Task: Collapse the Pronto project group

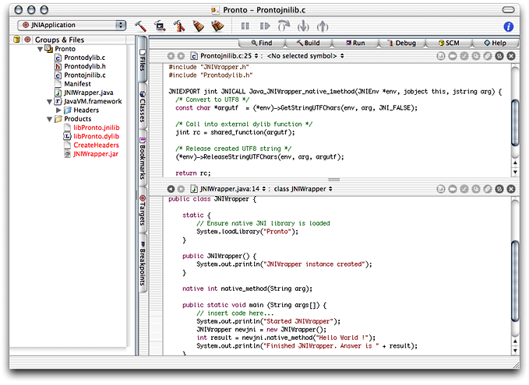Action: tap(41, 49)
